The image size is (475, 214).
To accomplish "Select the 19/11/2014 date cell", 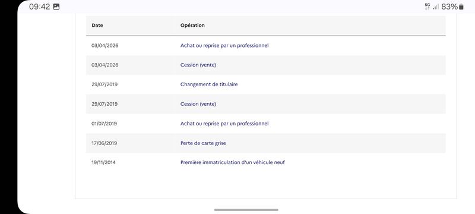I will [x=103, y=162].
